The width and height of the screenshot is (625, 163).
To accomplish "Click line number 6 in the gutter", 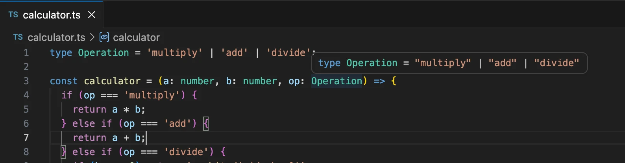I will click(26, 124).
